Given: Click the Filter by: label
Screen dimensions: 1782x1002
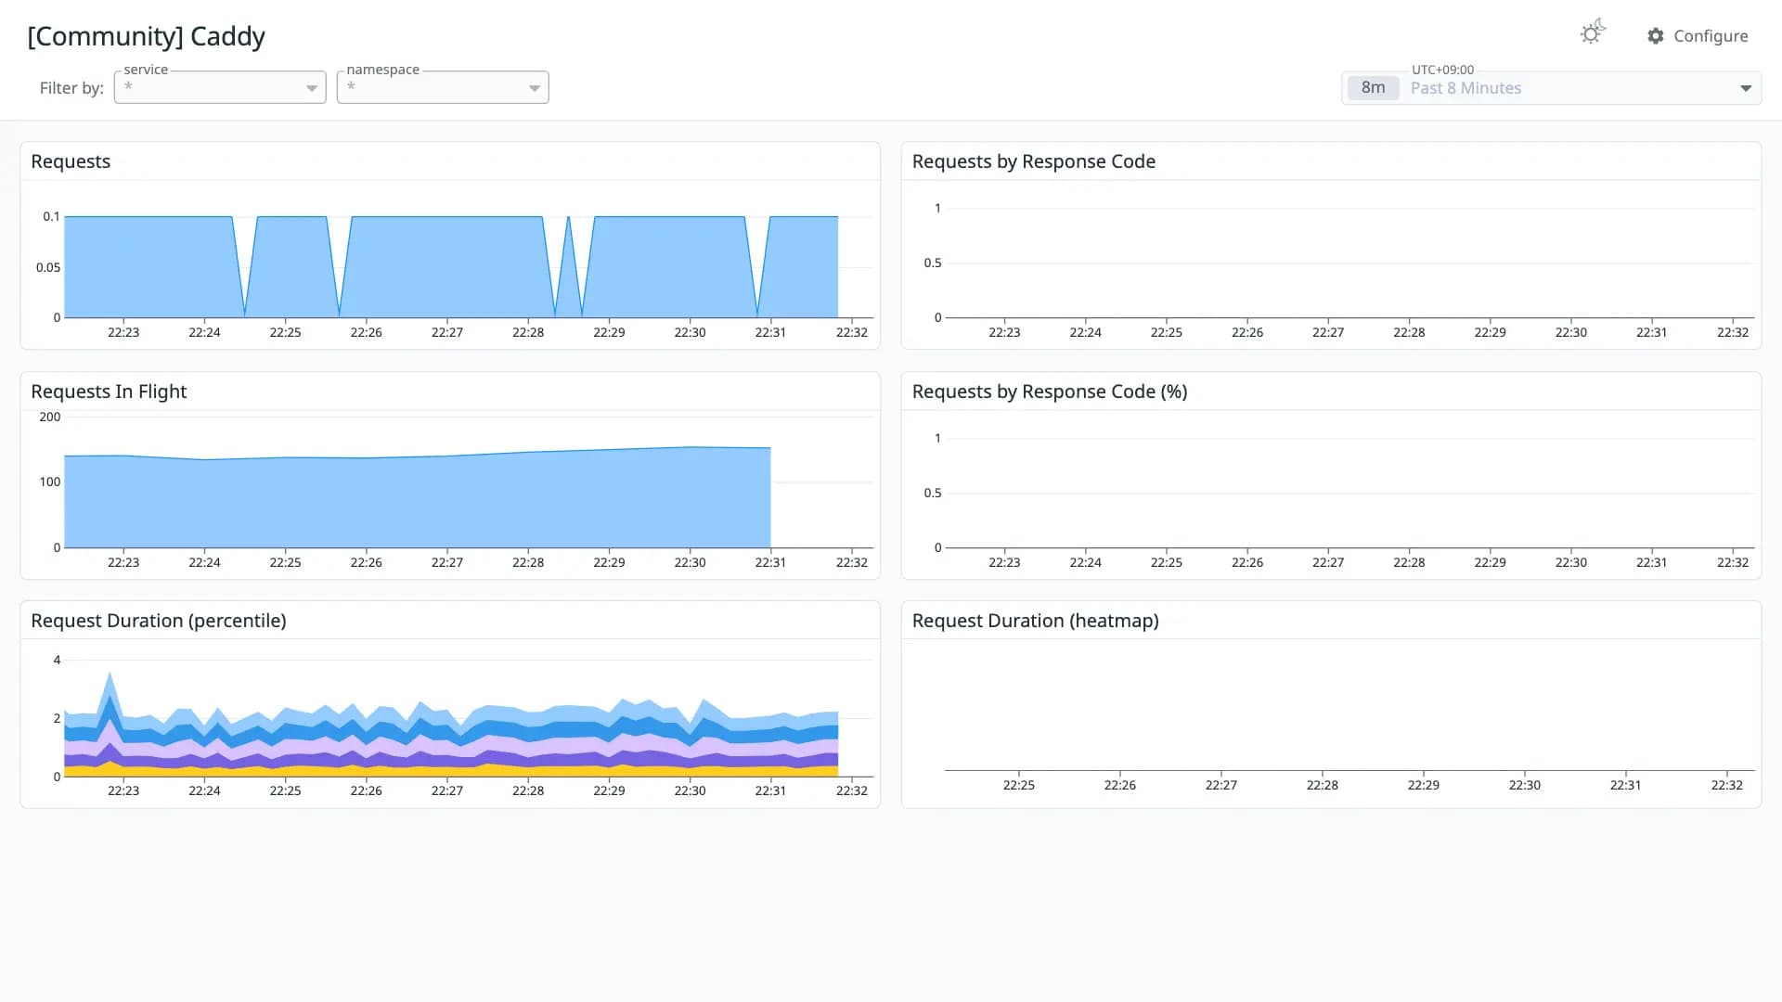Looking at the screenshot, I should pos(71,88).
